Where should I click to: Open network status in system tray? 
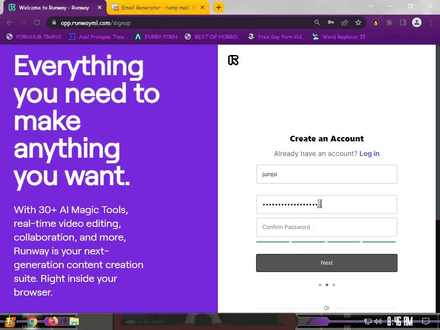(368, 321)
